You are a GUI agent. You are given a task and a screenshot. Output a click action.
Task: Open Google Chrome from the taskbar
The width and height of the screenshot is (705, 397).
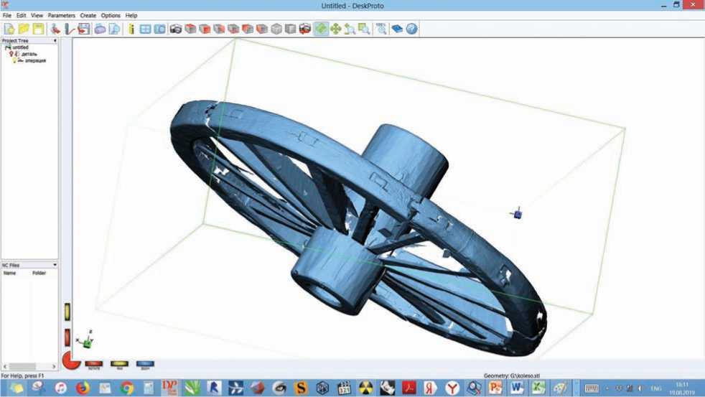[127, 388]
